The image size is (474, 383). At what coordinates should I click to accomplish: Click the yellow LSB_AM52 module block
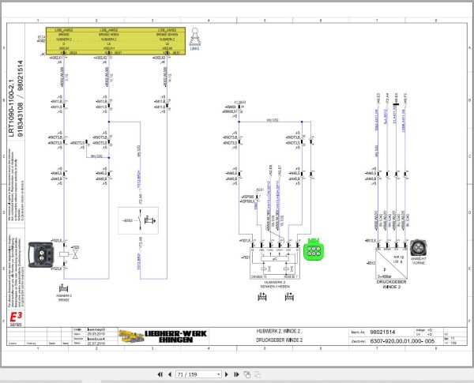(x=116, y=41)
